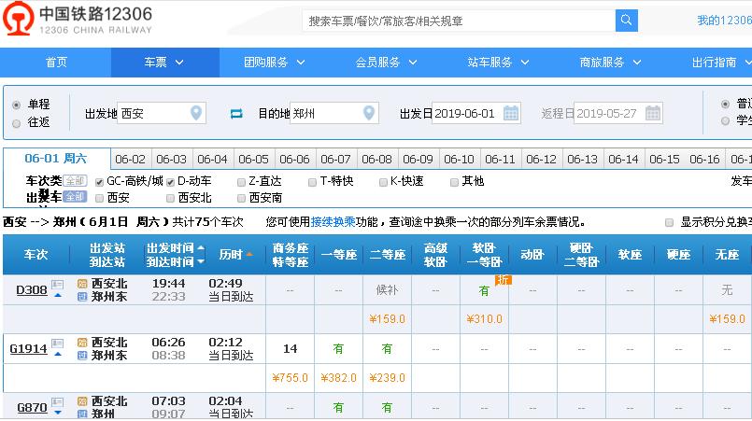Viewport: 752px width, 421px height.
Task: Go to the 首页 home tab
Action: click(56, 63)
